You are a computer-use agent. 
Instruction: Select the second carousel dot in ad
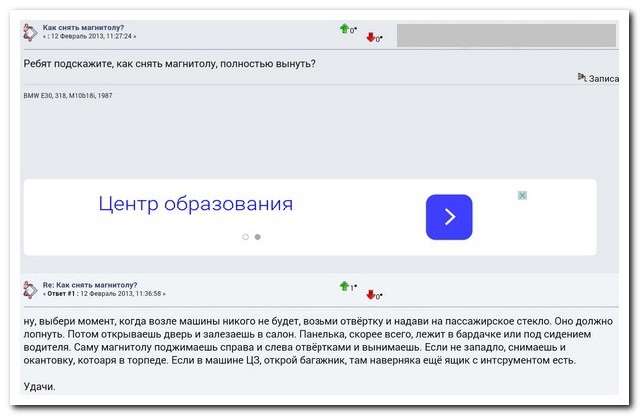coord(257,237)
